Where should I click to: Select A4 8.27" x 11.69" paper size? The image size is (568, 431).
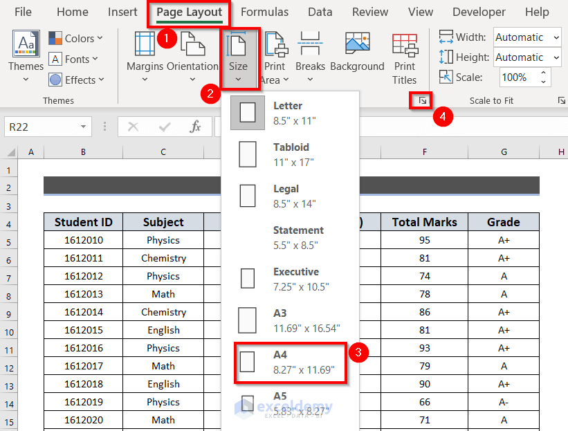(x=290, y=363)
